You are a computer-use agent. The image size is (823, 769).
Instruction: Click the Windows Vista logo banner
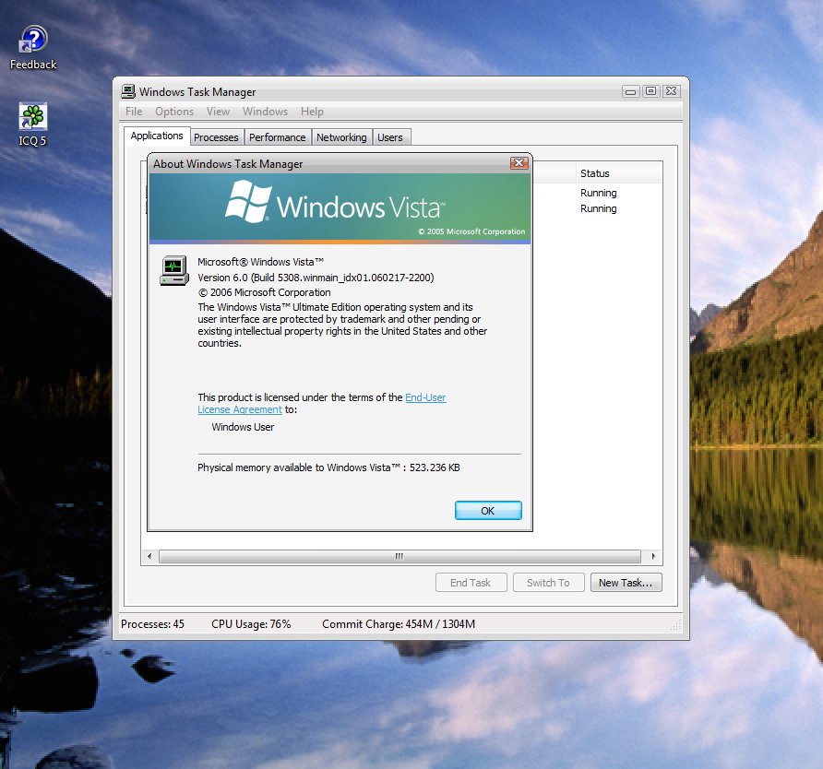click(x=340, y=203)
